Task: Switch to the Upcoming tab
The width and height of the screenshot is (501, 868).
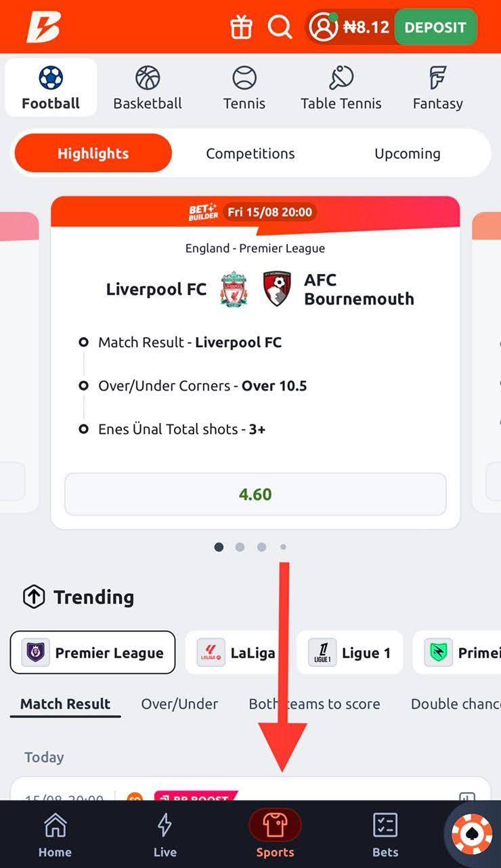Action: tap(408, 153)
